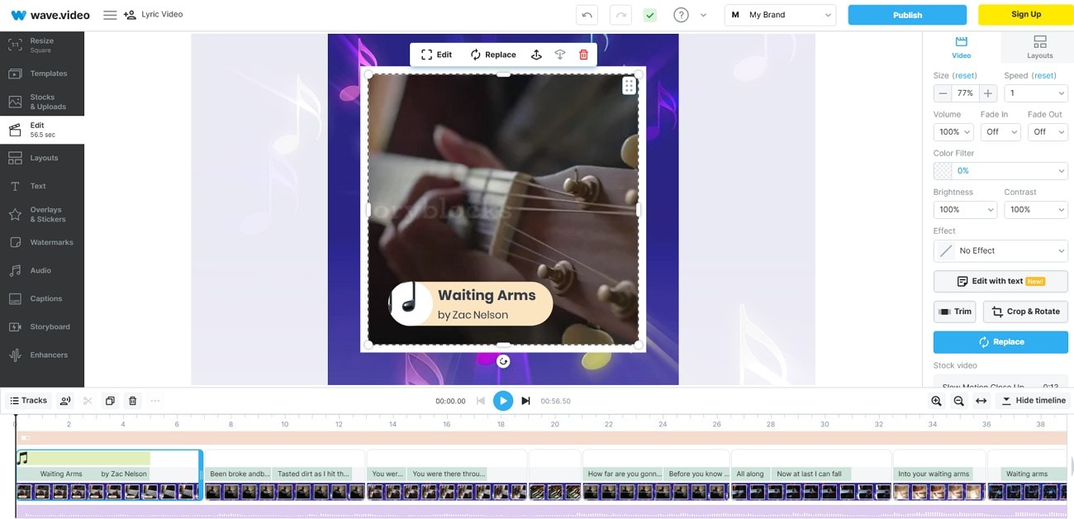Viewport: 1074px width, 519px height.
Task: Click the Crop & Rotate button
Action: click(1025, 312)
